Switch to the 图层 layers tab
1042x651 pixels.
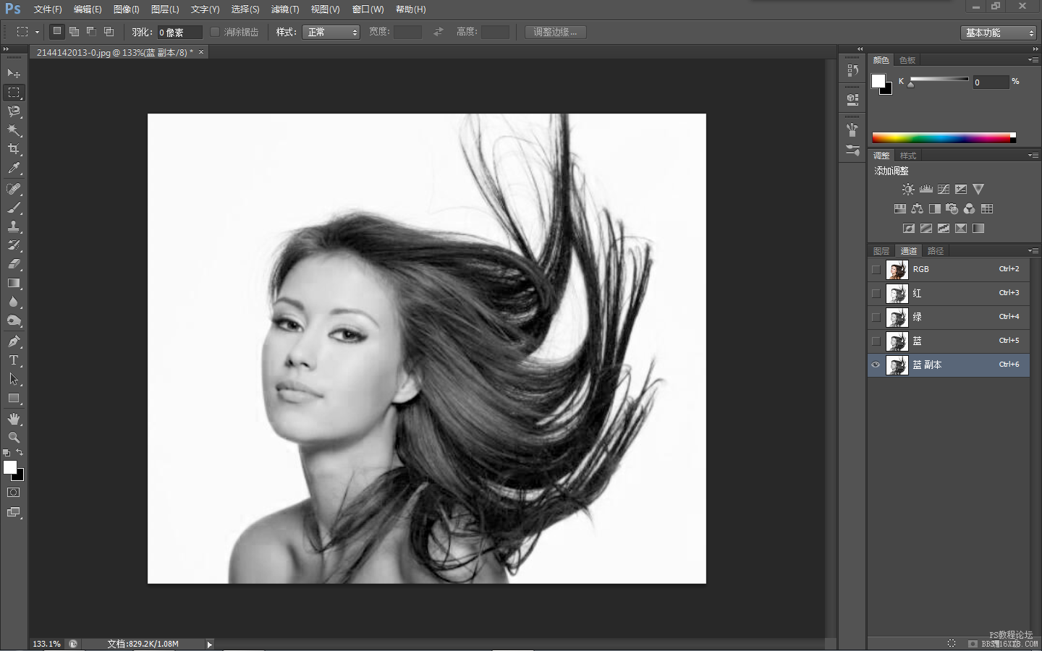[881, 251]
